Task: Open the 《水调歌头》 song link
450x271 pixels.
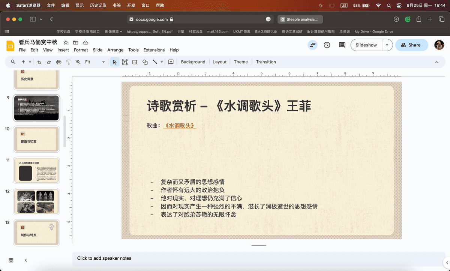Action: coord(180,126)
